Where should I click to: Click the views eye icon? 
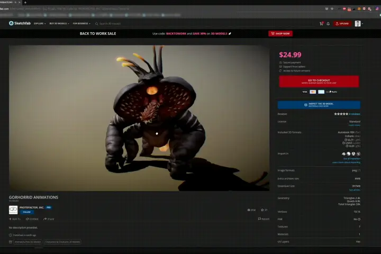[249, 210]
